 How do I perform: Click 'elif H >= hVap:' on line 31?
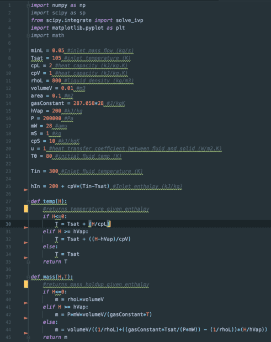(x=66, y=232)
